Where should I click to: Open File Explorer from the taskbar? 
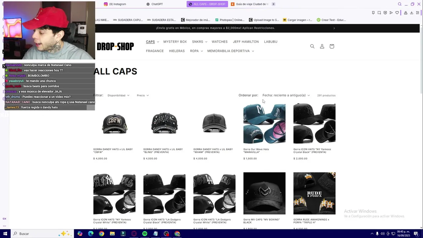112,234
